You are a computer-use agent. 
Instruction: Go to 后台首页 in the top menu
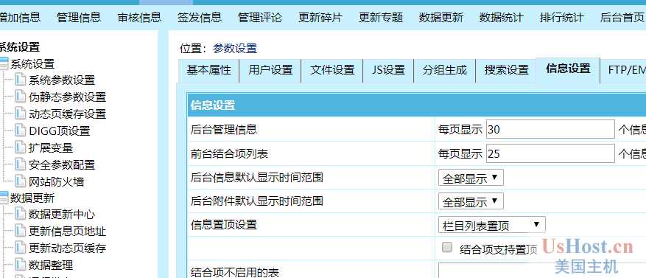tap(622, 17)
